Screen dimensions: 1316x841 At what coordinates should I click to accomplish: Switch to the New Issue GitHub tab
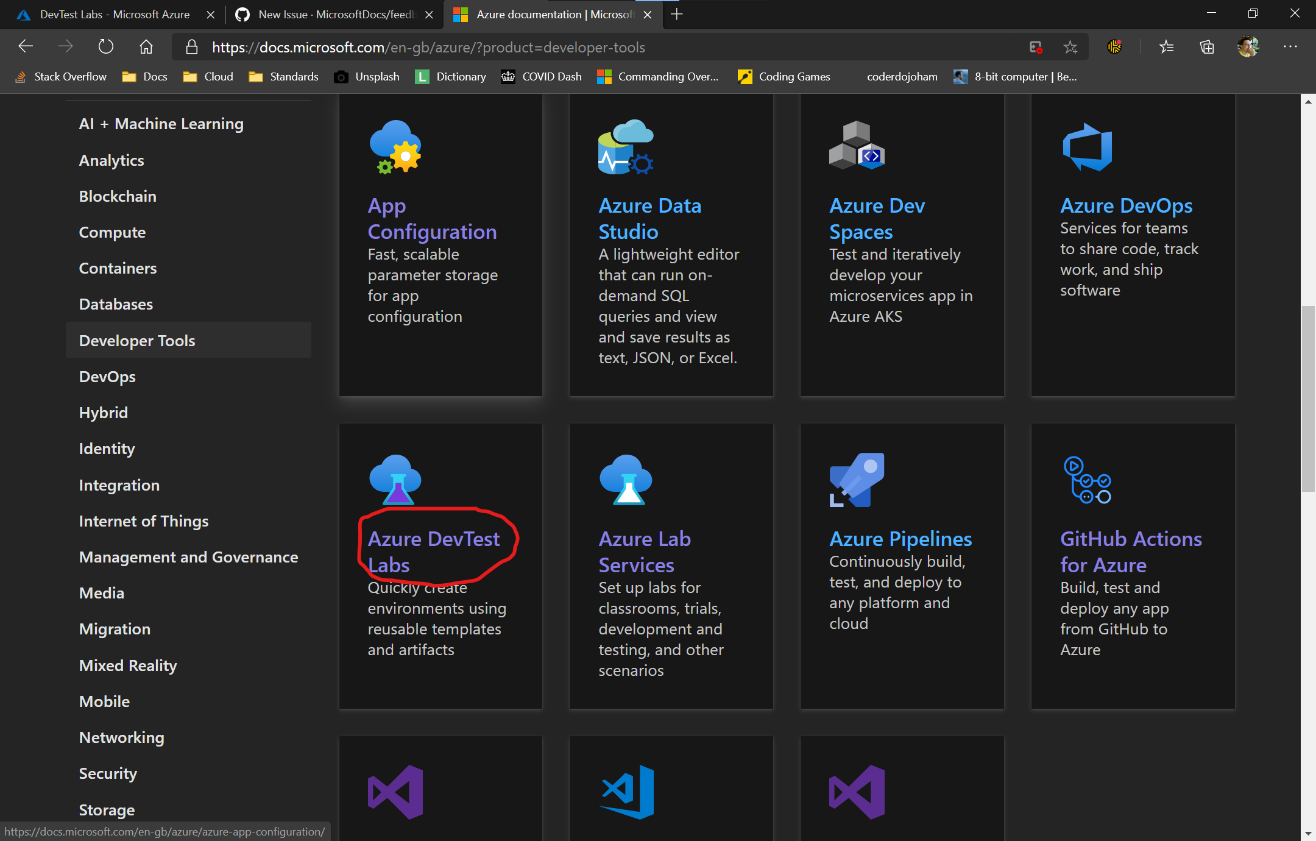pos(335,14)
